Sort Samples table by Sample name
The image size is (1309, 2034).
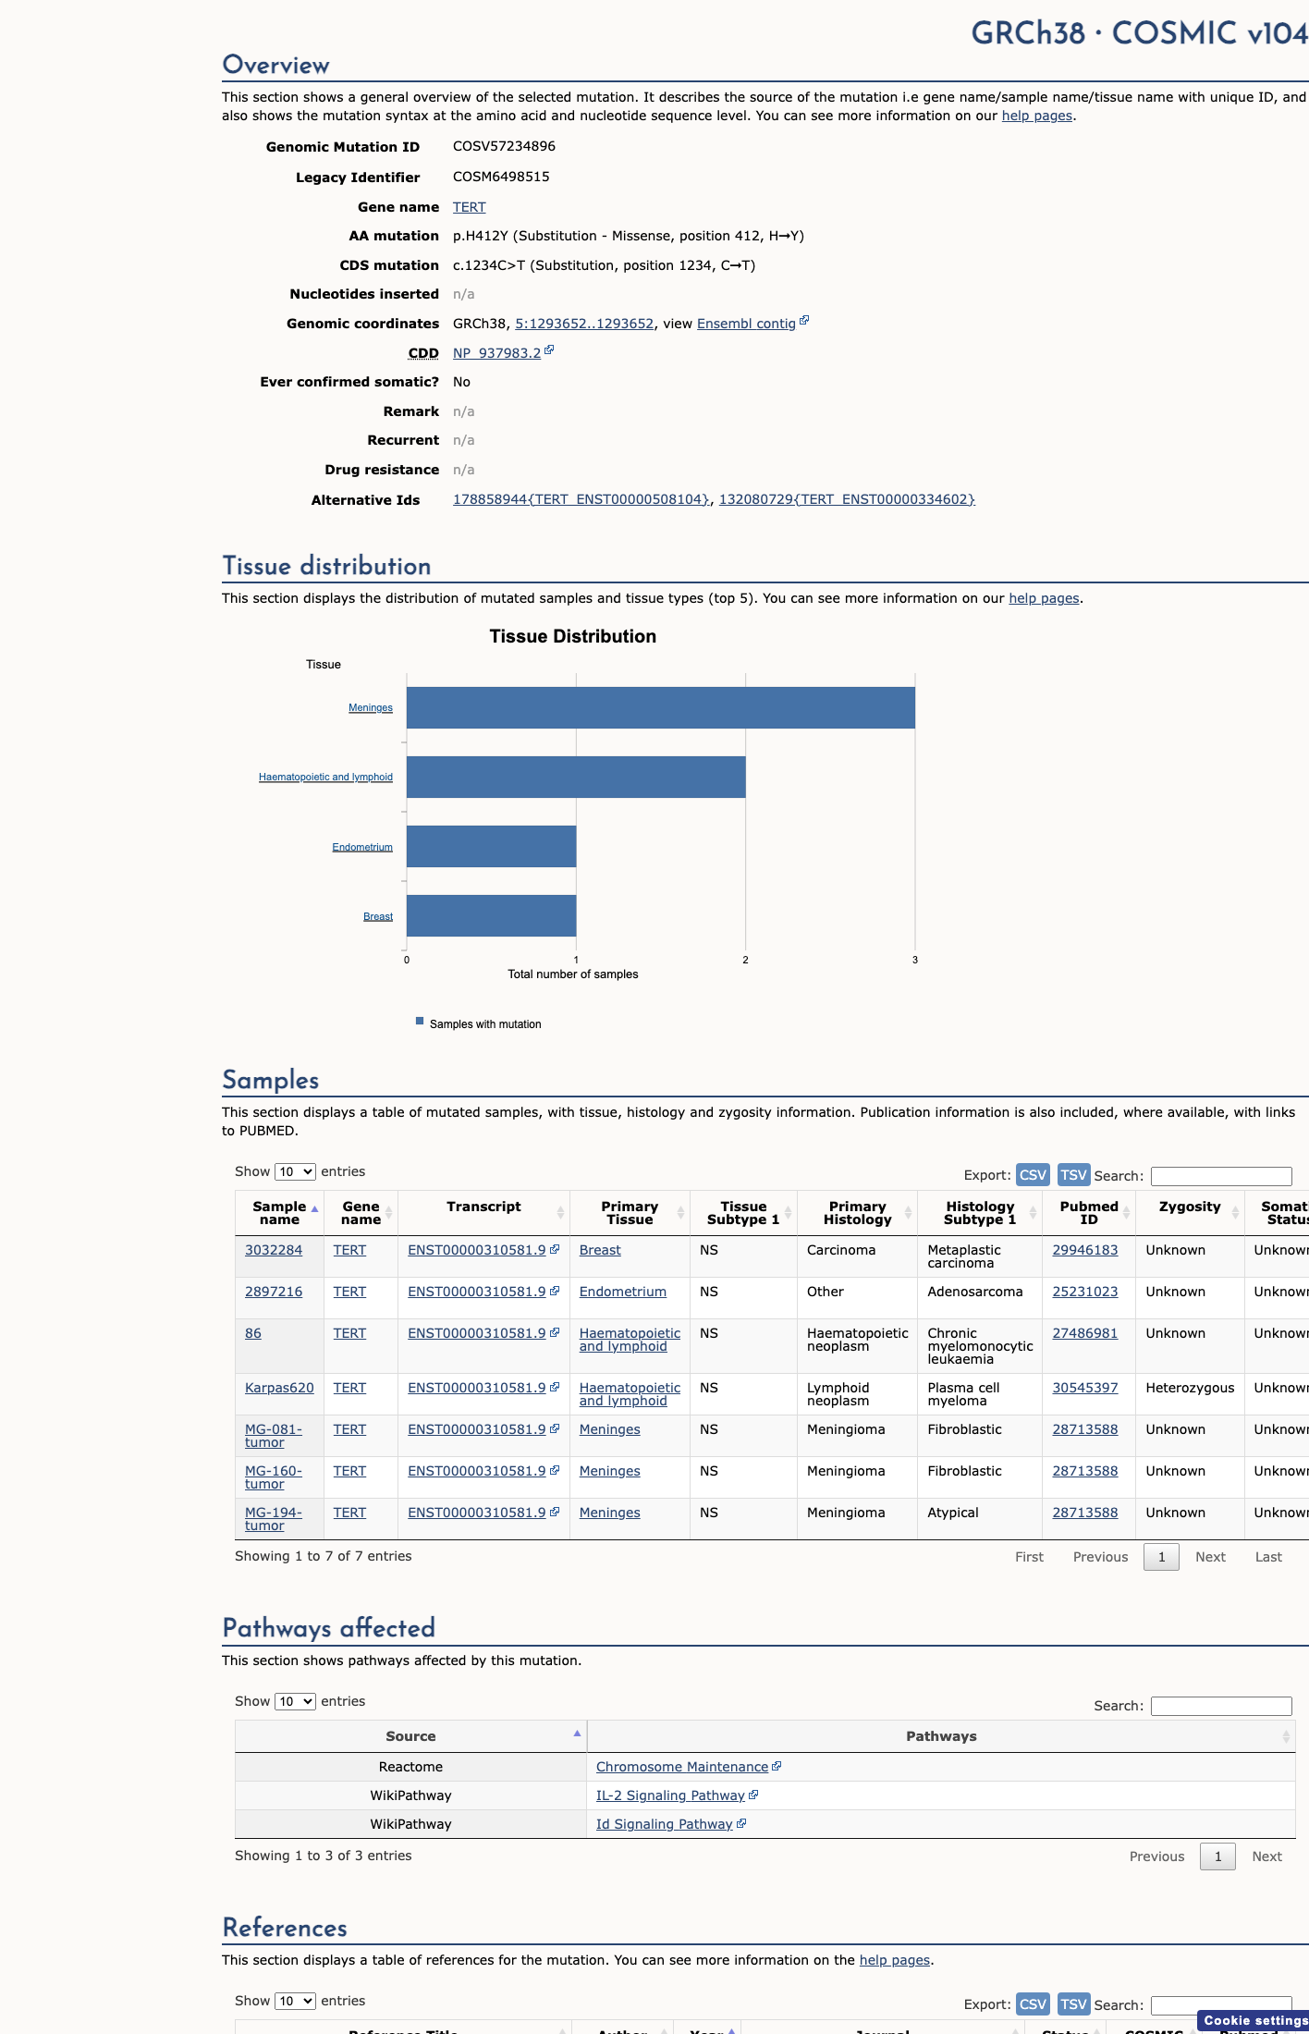tap(279, 1213)
